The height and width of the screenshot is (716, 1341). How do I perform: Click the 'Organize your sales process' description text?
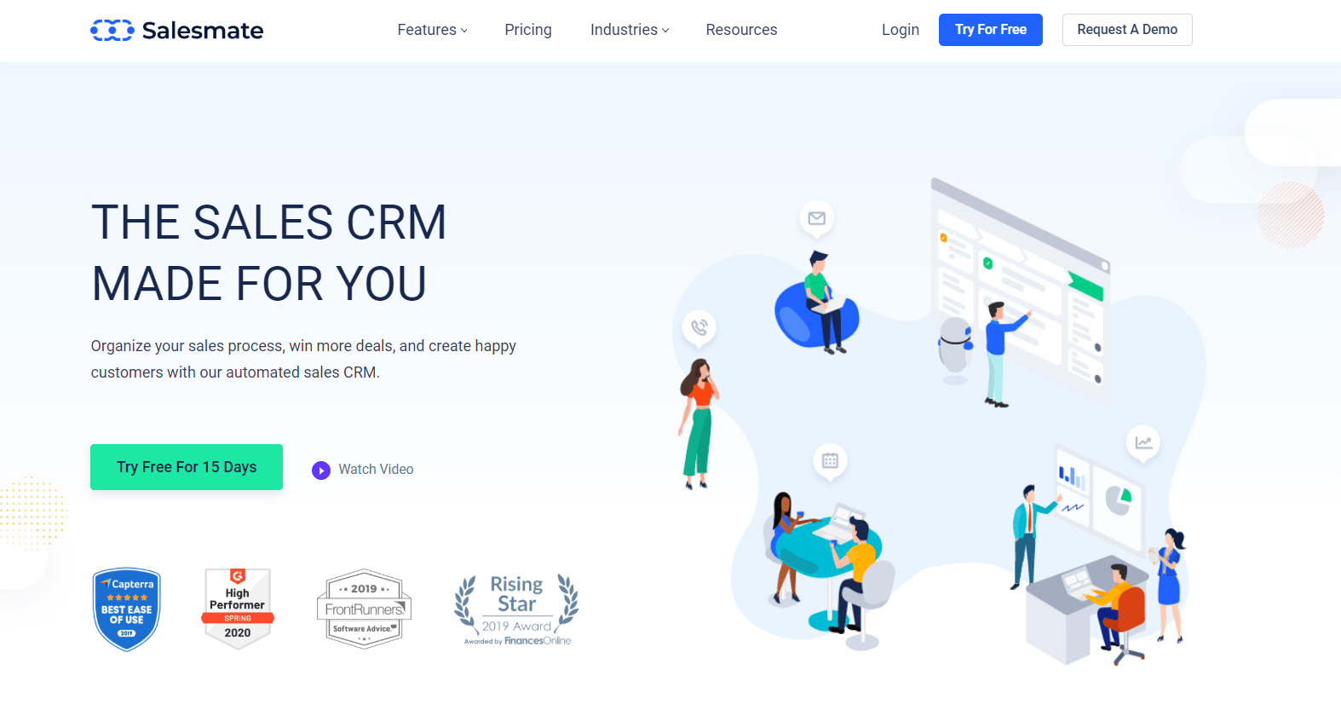pos(303,359)
